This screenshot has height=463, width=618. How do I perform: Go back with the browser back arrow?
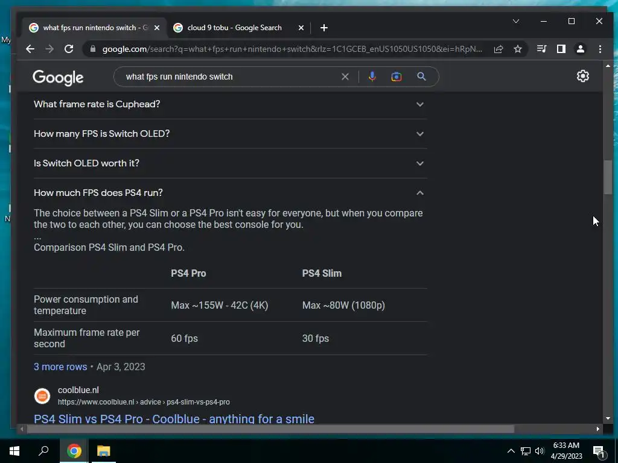tap(30, 49)
